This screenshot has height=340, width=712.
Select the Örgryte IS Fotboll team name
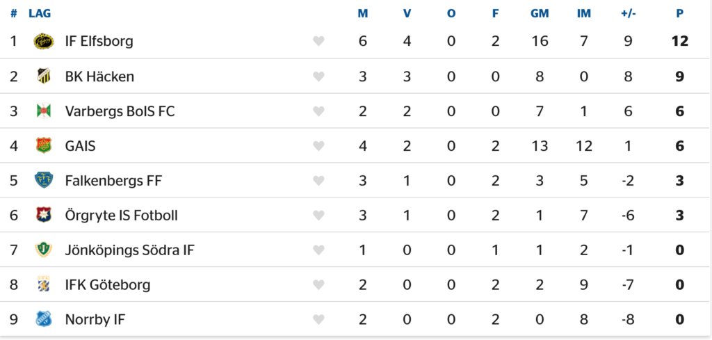[x=121, y=215]
